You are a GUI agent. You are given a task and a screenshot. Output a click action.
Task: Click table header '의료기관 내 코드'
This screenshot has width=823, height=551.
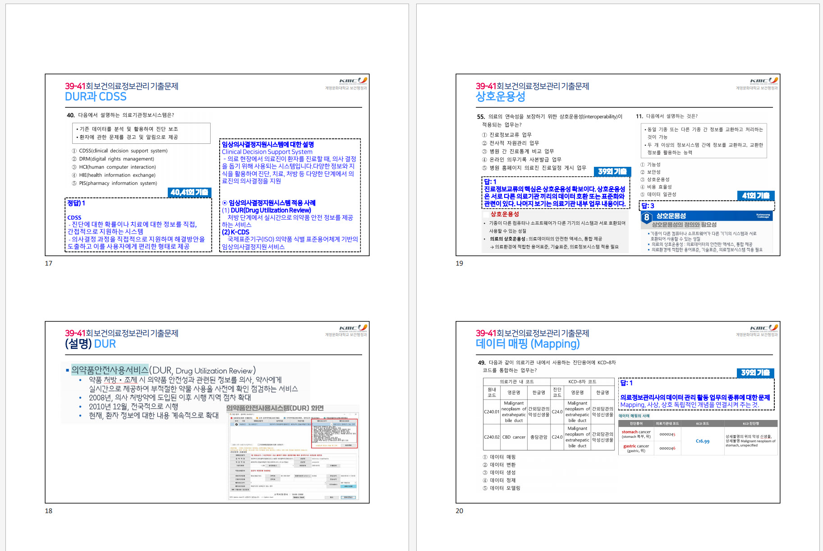(517, 381)
